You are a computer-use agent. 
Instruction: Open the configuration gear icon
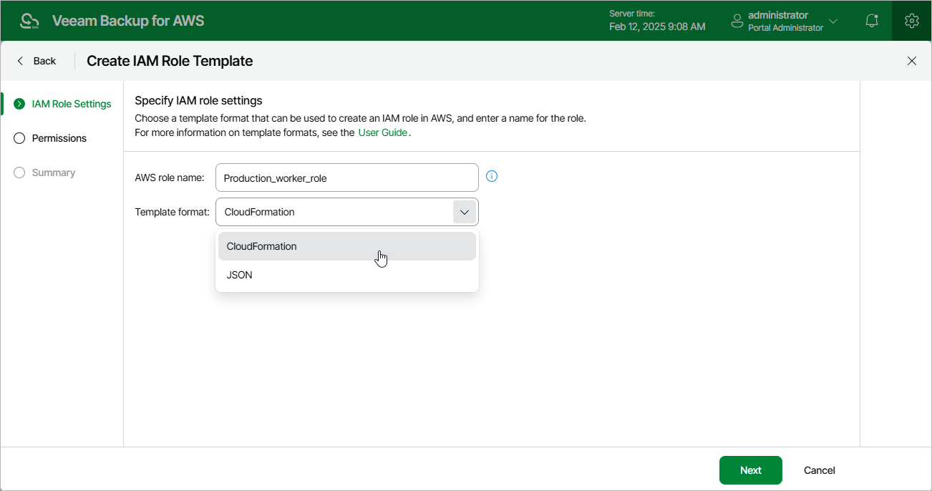[x=911, y=21]
